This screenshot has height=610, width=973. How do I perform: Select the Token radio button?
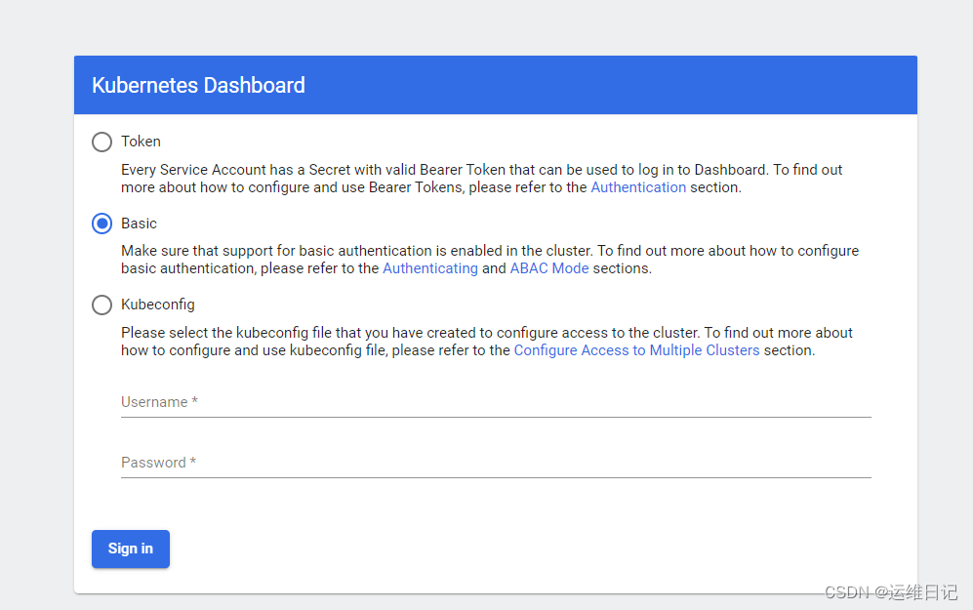click(101, 142)
